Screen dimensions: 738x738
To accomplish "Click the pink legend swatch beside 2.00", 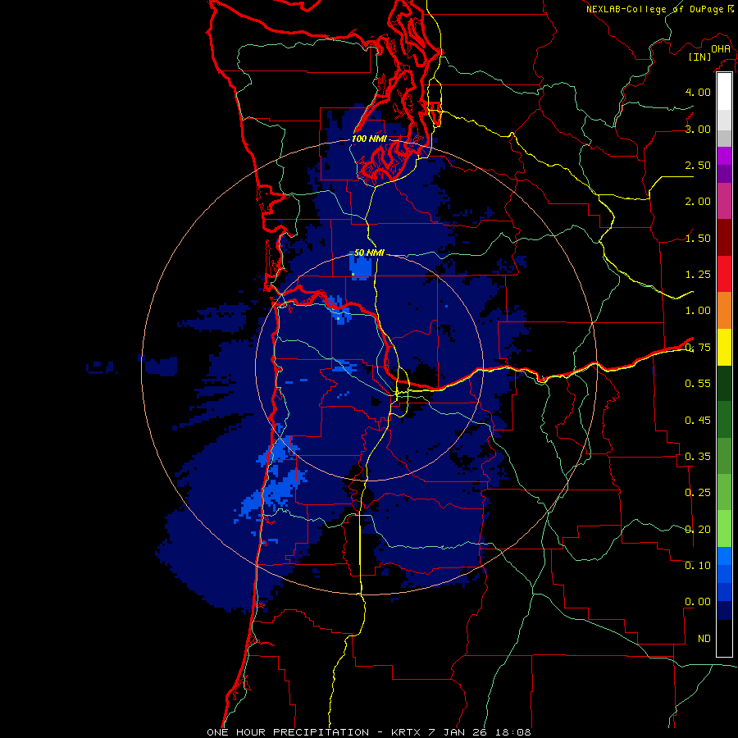I will tap(724, 201).
